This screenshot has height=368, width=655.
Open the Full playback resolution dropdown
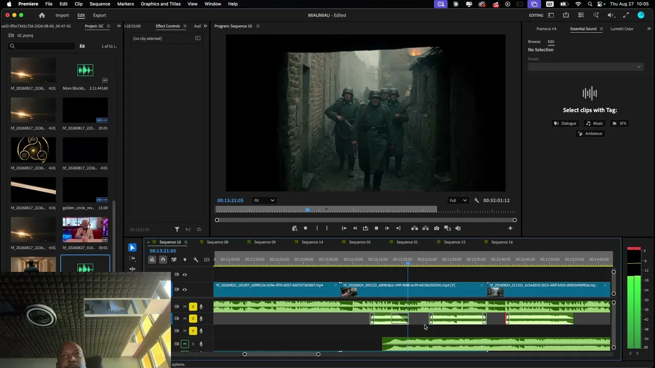coord(457,200)
